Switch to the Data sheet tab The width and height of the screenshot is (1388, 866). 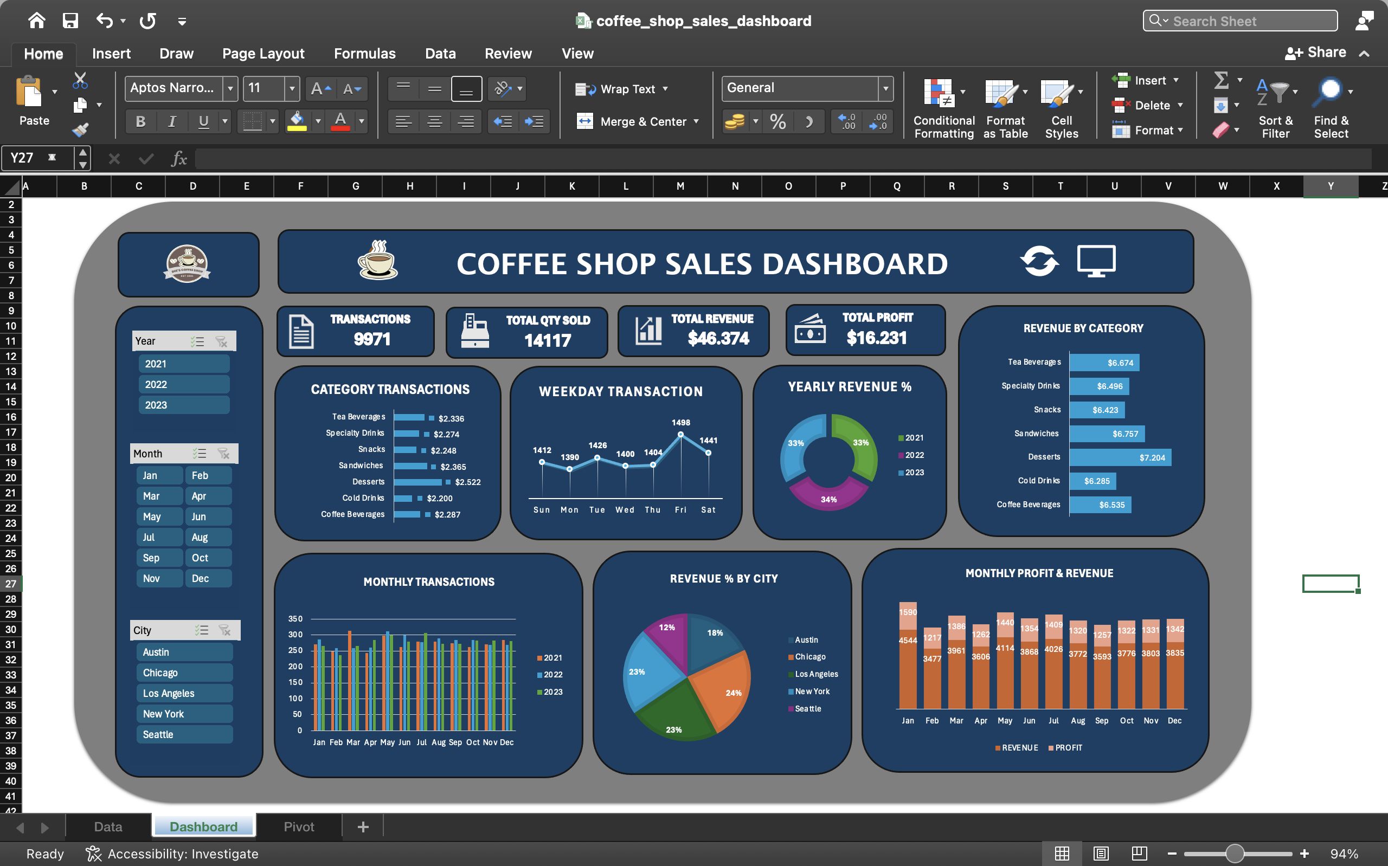tap(108, 826)
